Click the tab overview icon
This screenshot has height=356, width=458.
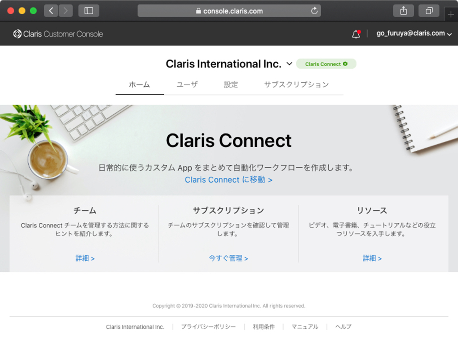tap(429, 11)
